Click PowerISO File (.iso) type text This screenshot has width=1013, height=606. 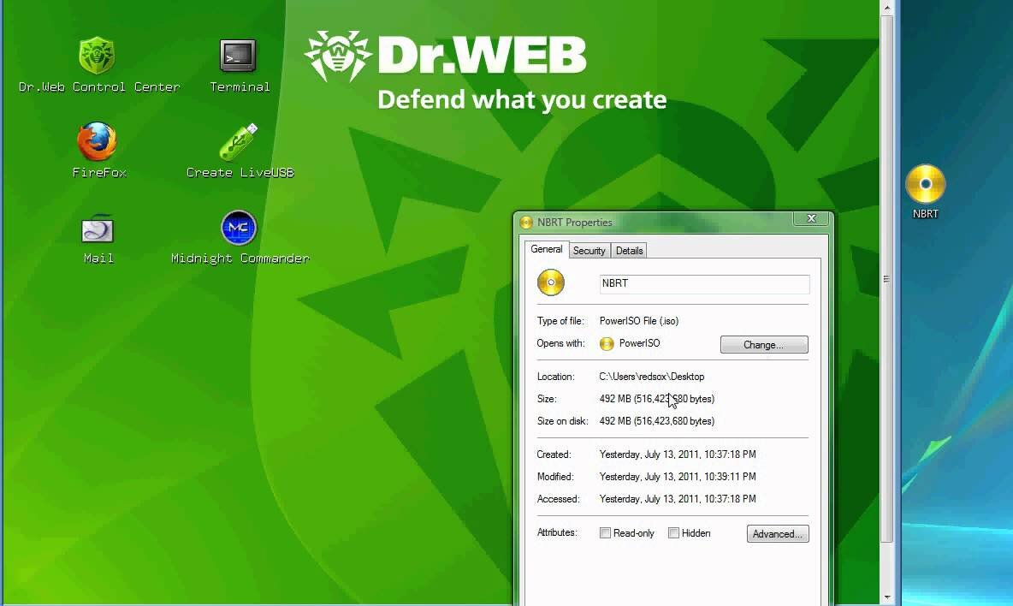(639, 321)
